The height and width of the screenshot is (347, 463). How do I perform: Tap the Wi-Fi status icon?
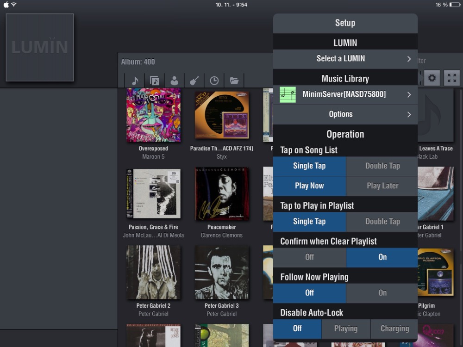coord(13,5)
